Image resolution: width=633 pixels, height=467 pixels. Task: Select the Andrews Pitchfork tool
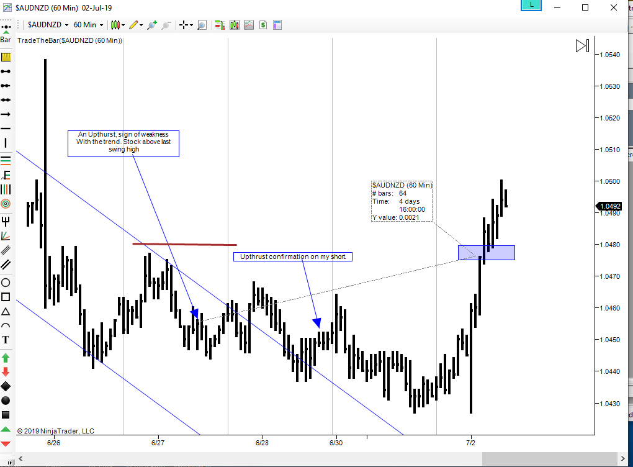tap(6, 221)
